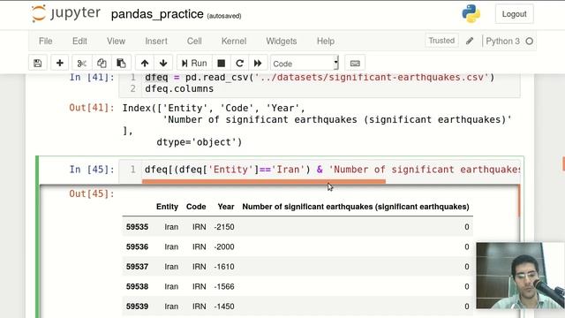The height and width of the screenshot is (318, 565).
Task: Click the Entity column header
Action: click(167, 207)
